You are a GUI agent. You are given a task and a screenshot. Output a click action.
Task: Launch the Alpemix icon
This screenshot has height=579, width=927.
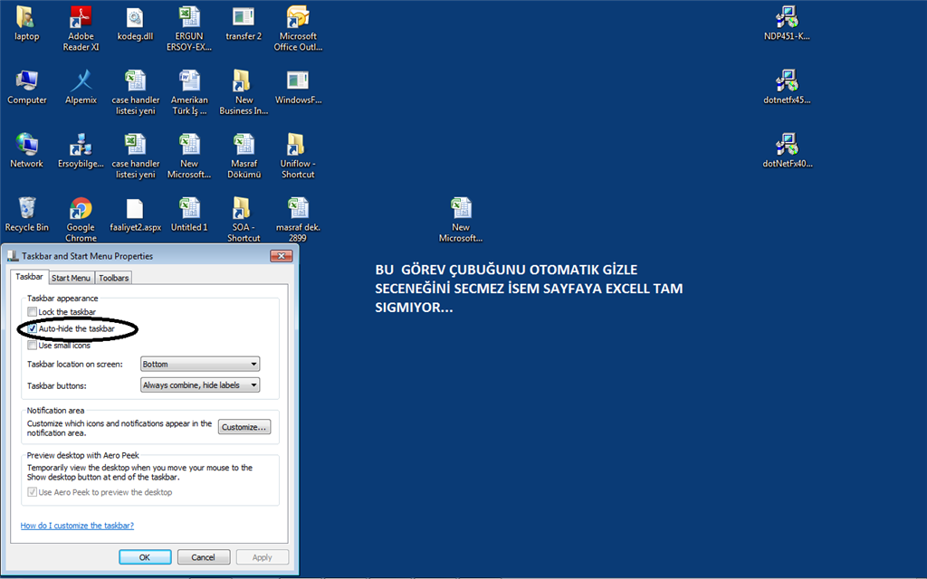click(81, 81)
